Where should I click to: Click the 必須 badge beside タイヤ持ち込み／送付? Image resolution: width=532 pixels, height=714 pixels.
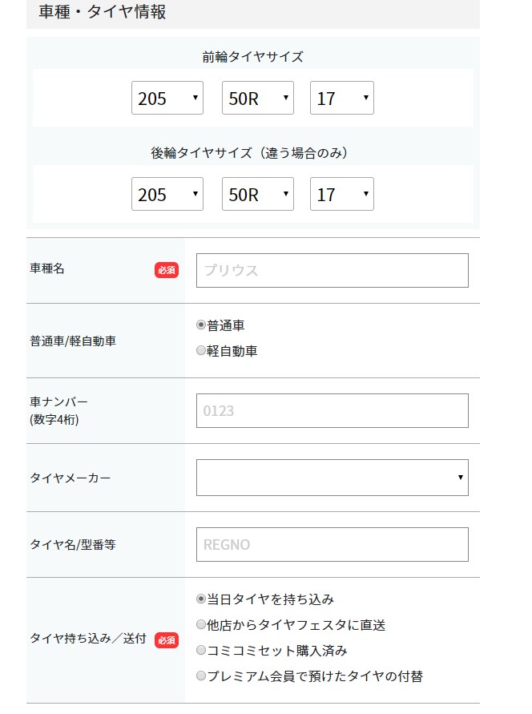coord(167,640)
